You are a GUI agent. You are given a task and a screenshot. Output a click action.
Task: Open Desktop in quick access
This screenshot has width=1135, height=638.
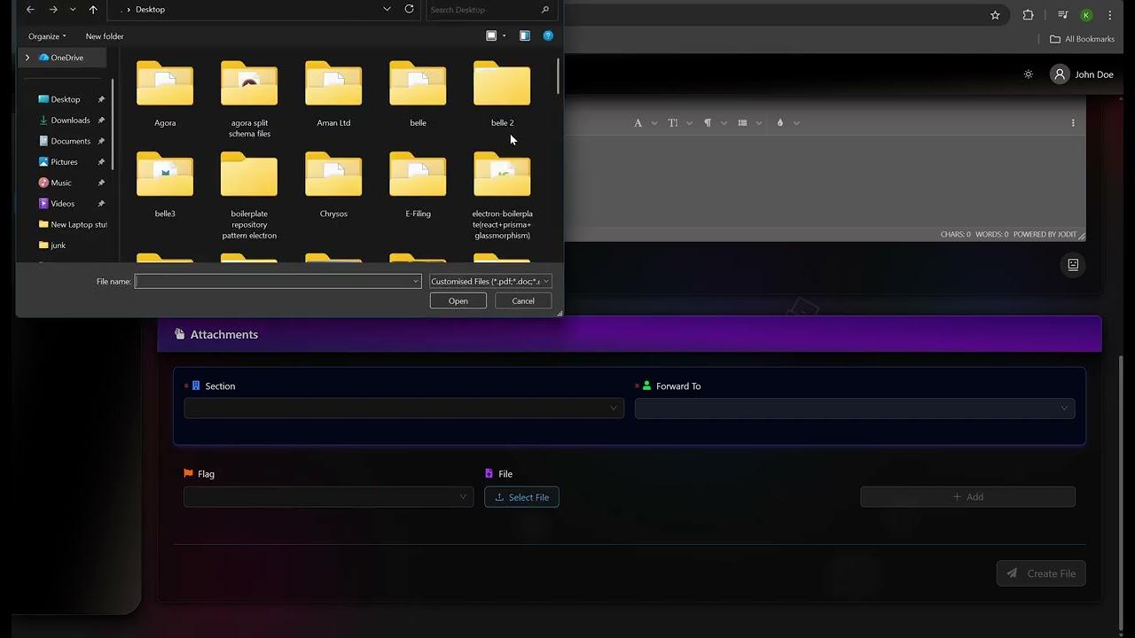pyautogui.click(x=65, y=99)
